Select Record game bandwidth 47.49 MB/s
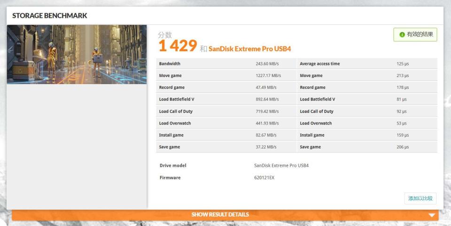The width and height of the screenshot is (451, 226). click(266, 87)
